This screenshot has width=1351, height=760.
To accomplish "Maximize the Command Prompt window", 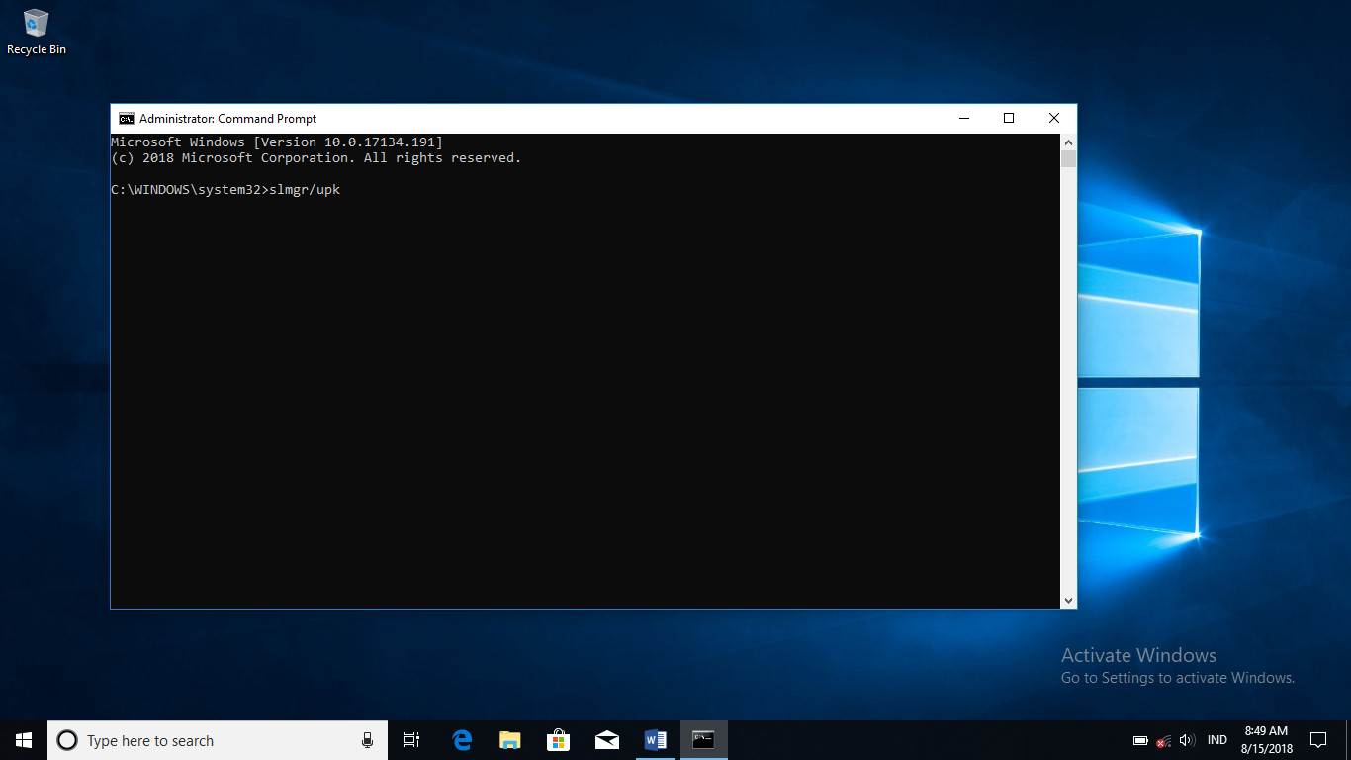I will point(1009,119).
